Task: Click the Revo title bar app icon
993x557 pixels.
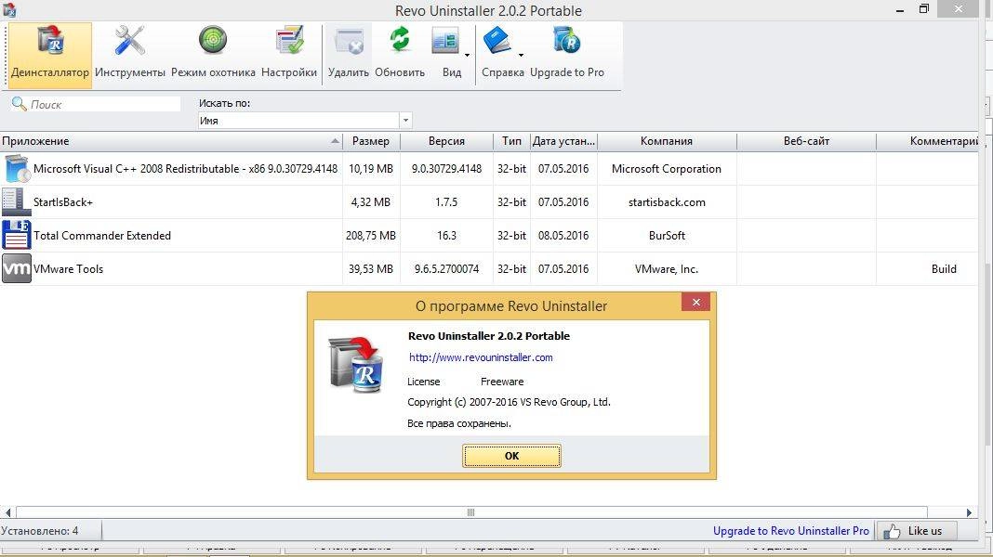Action: coord(9,10)
